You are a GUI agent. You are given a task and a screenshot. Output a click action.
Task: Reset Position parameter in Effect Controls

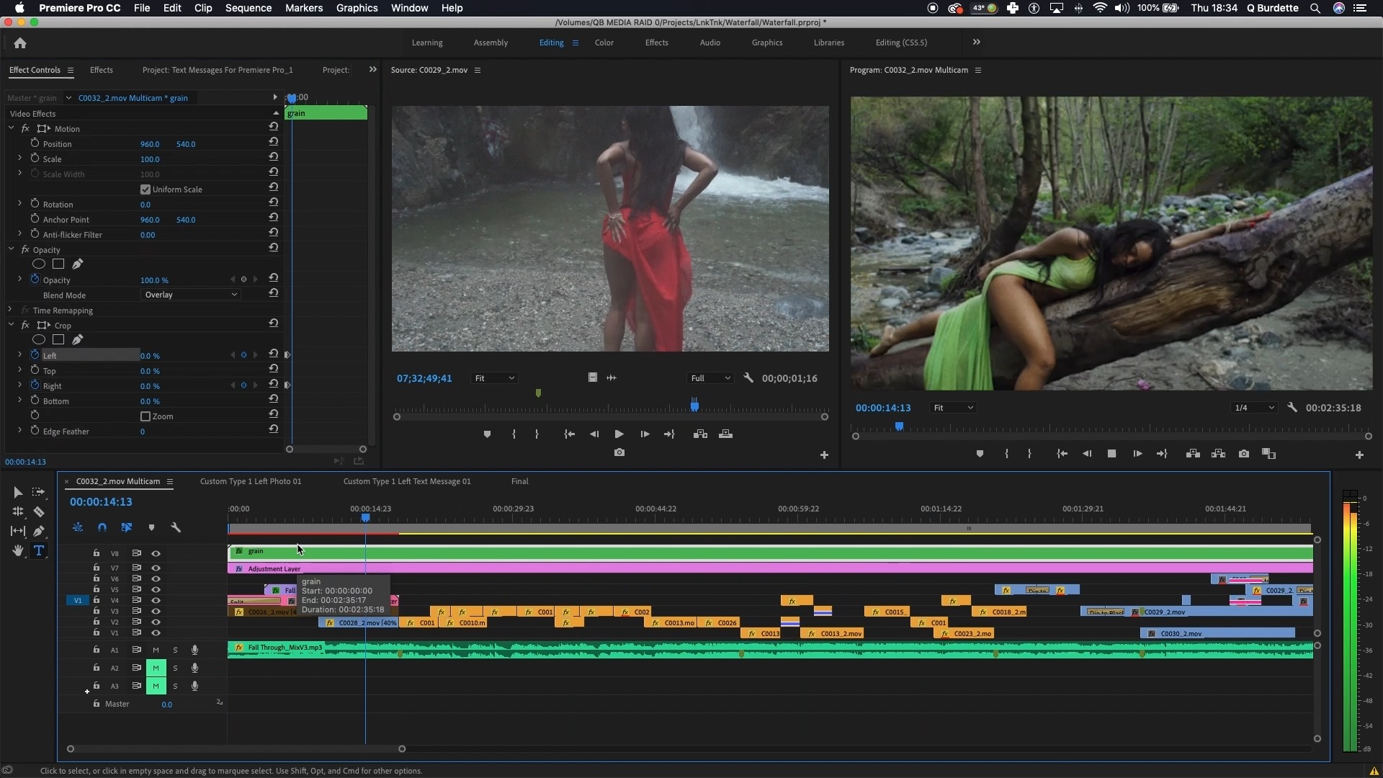[x=274, y=141]
